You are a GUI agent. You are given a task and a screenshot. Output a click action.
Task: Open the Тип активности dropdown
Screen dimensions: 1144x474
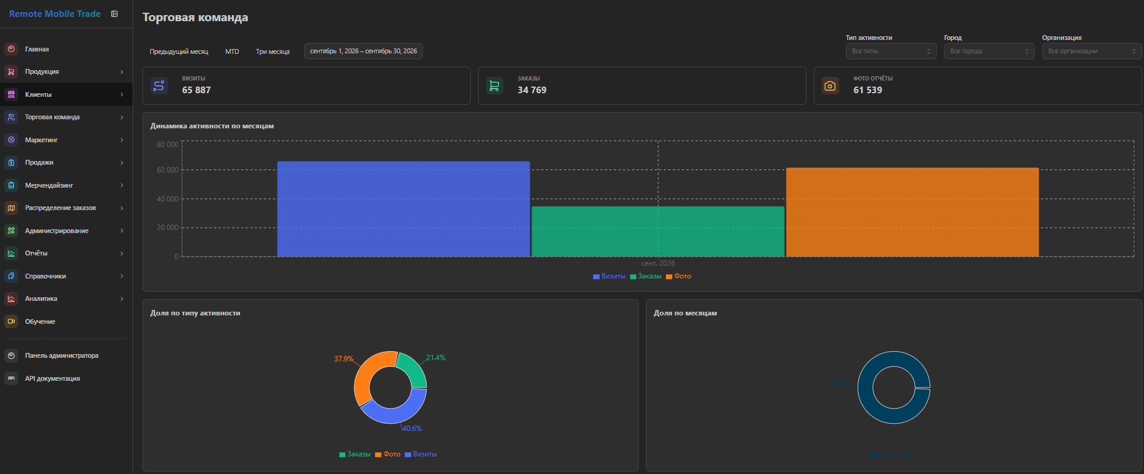(x=891, y=51)
